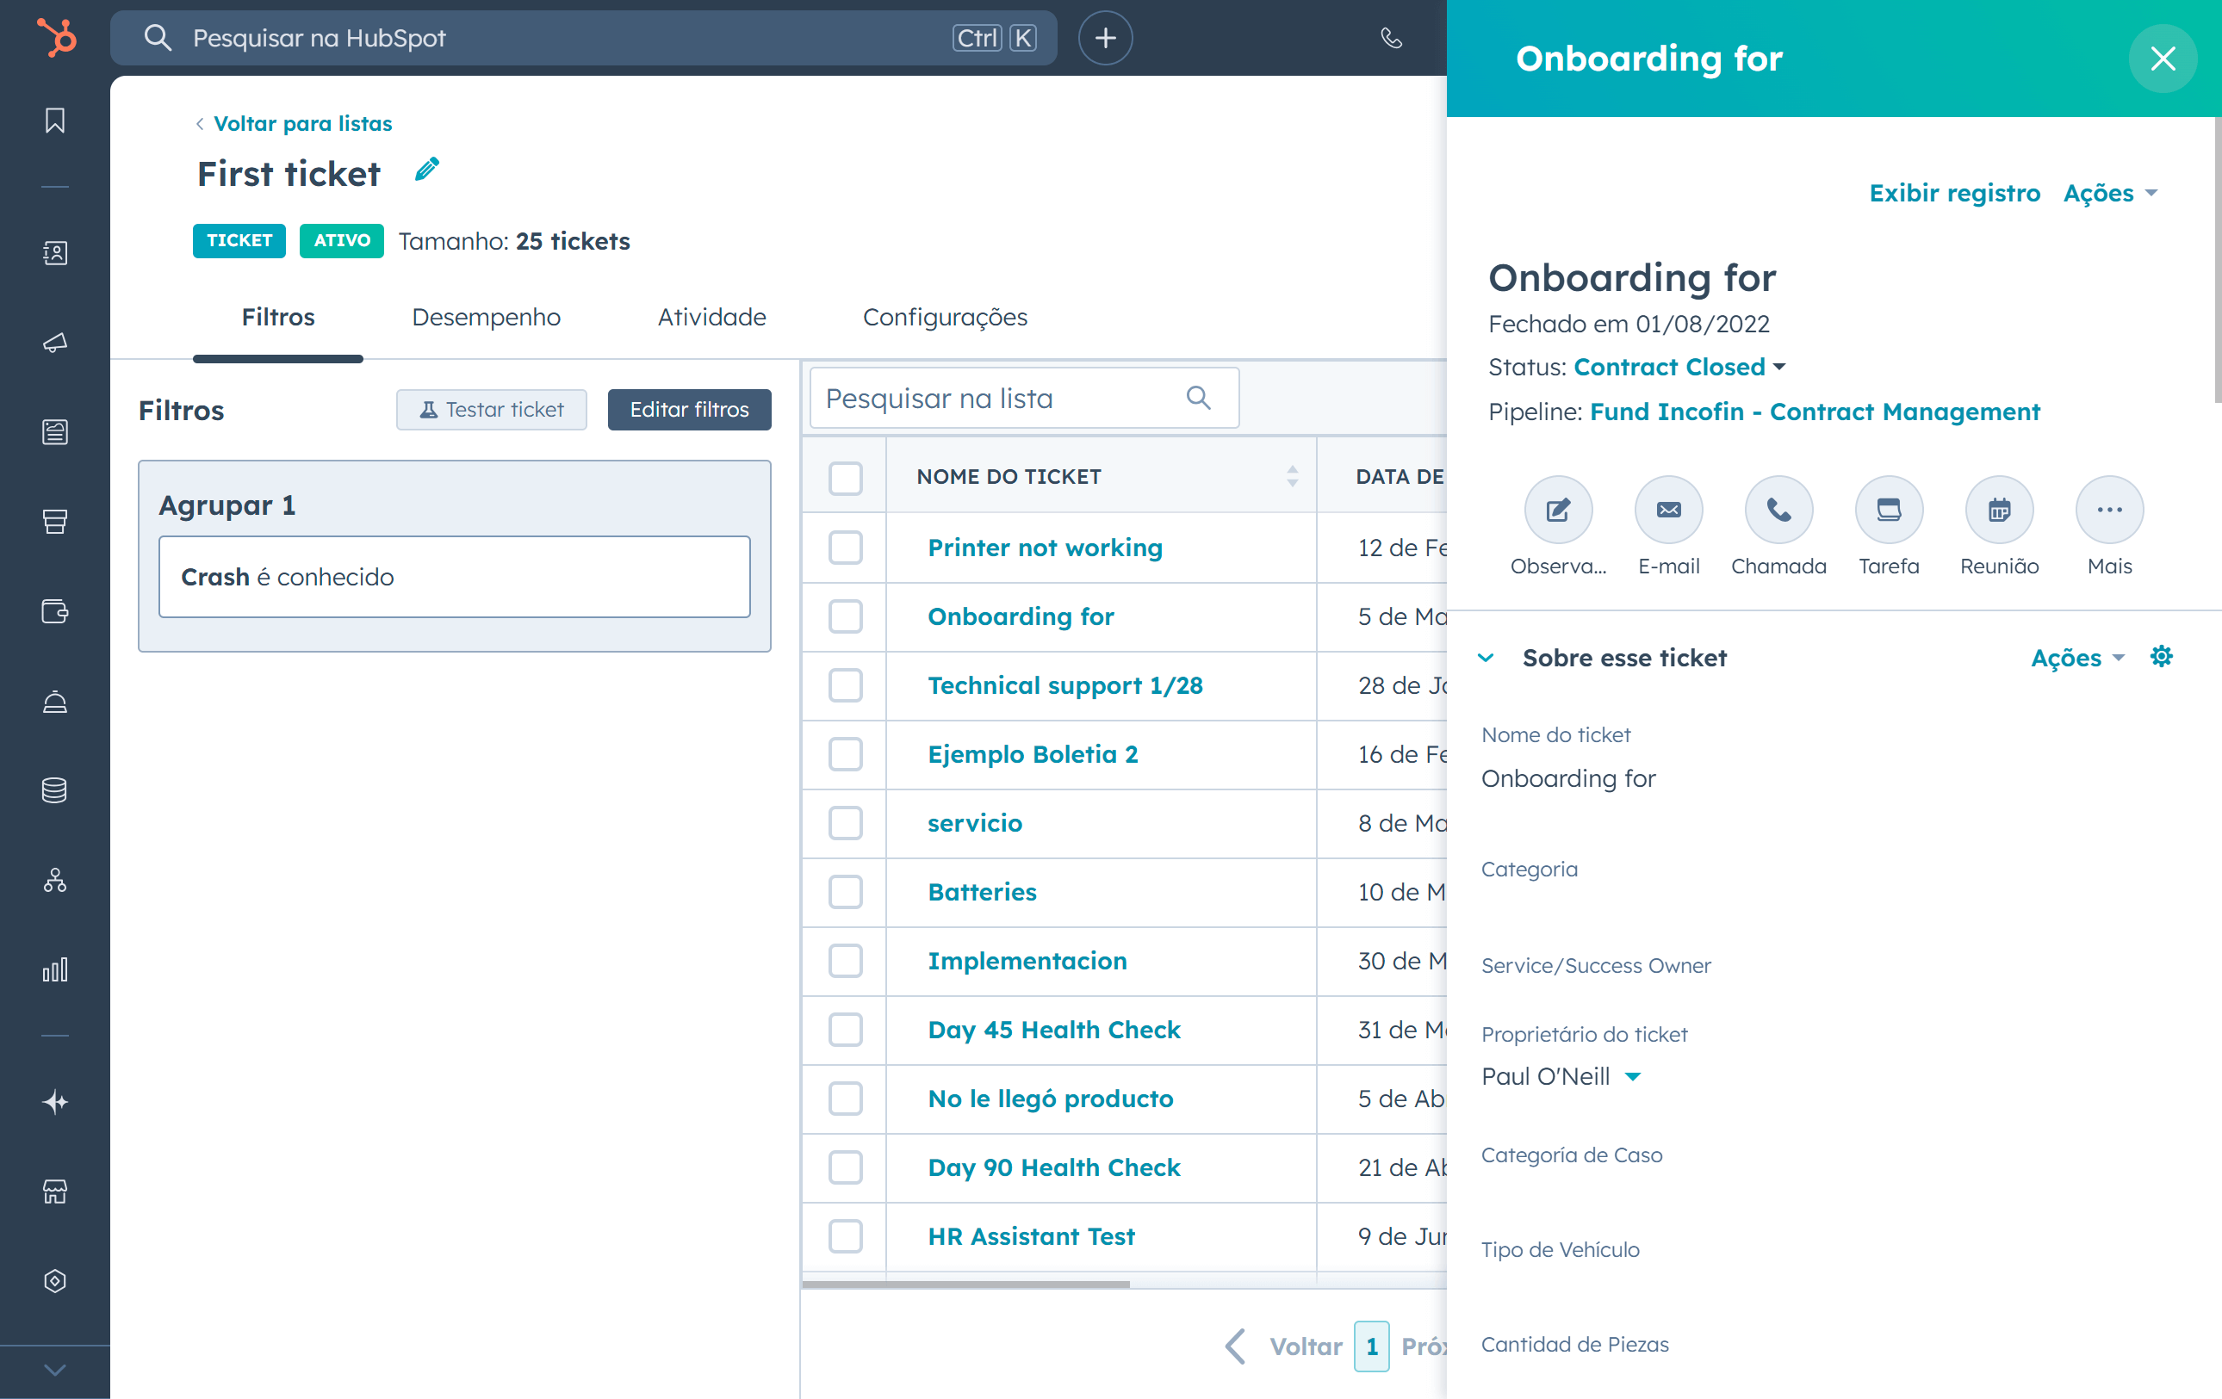Click the Mais three-dots icon
This screenshot has height=1399, width=2222.
(x=2109, y=509)
